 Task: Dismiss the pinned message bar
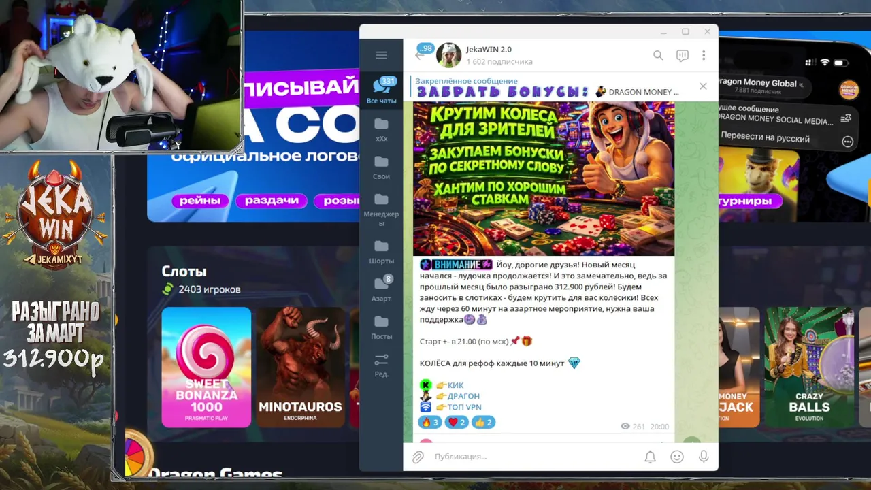703,86
